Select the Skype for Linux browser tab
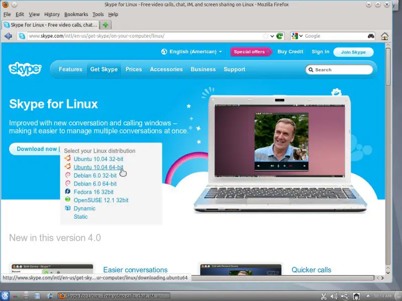 (x=51, y=25)
